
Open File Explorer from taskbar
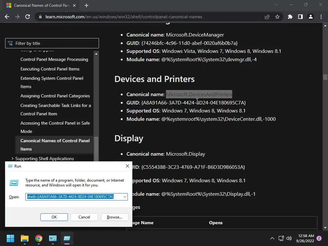tap(24, 238)
